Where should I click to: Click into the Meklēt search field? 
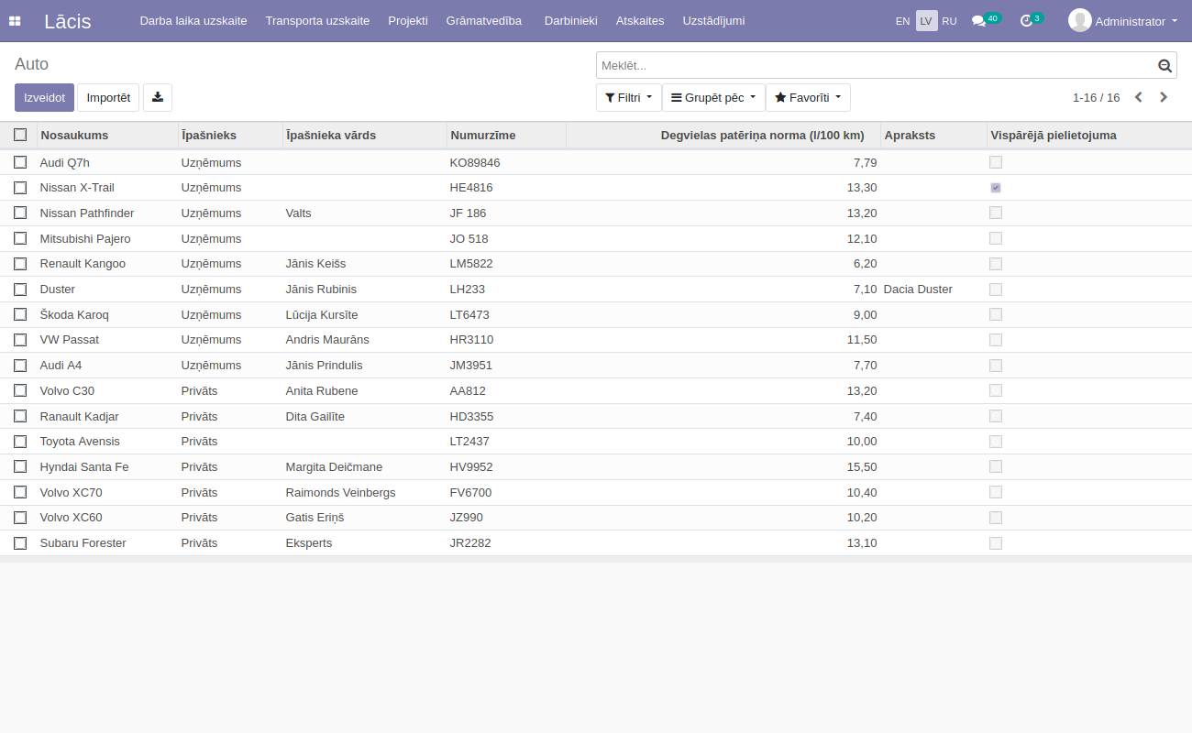click(x=871, y=65)
